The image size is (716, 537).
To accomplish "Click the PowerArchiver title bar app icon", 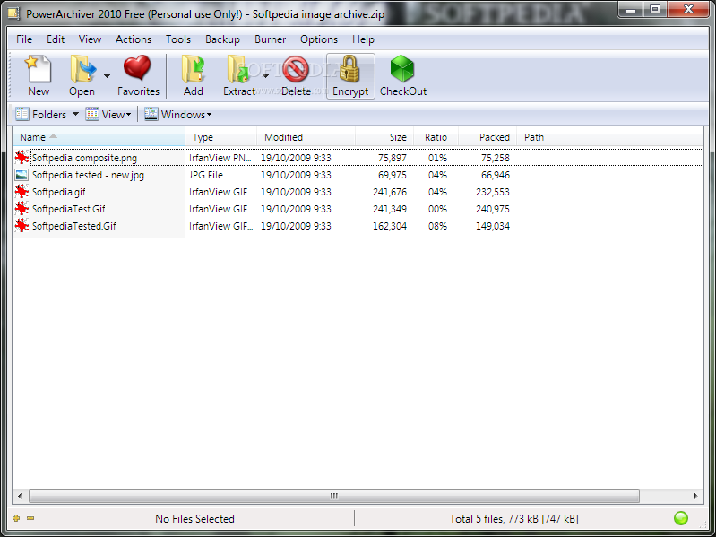I will pyautogui.click(x=13, y=13).
